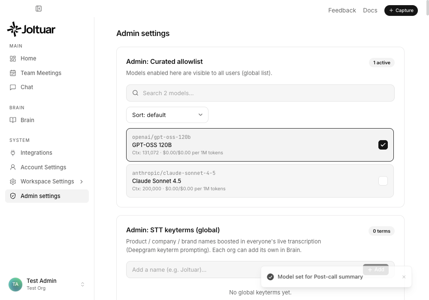Click the Feedback link
This screenshot has width=429, height=300.
coord(342,10)
